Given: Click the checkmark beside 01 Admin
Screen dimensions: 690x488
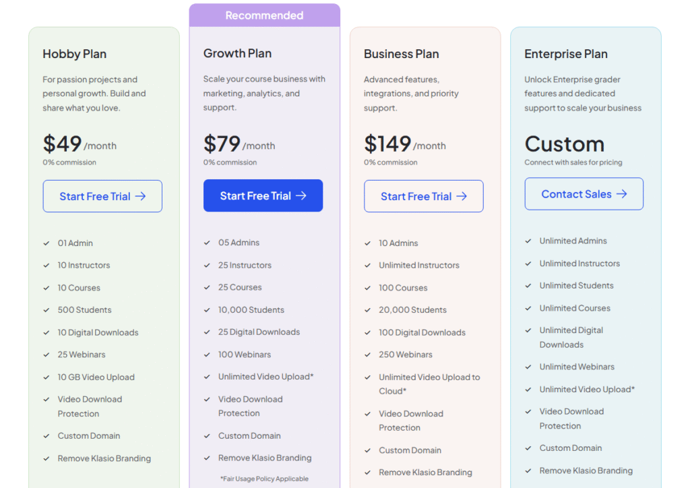Looking at the screenshot, I should (46, 243).
